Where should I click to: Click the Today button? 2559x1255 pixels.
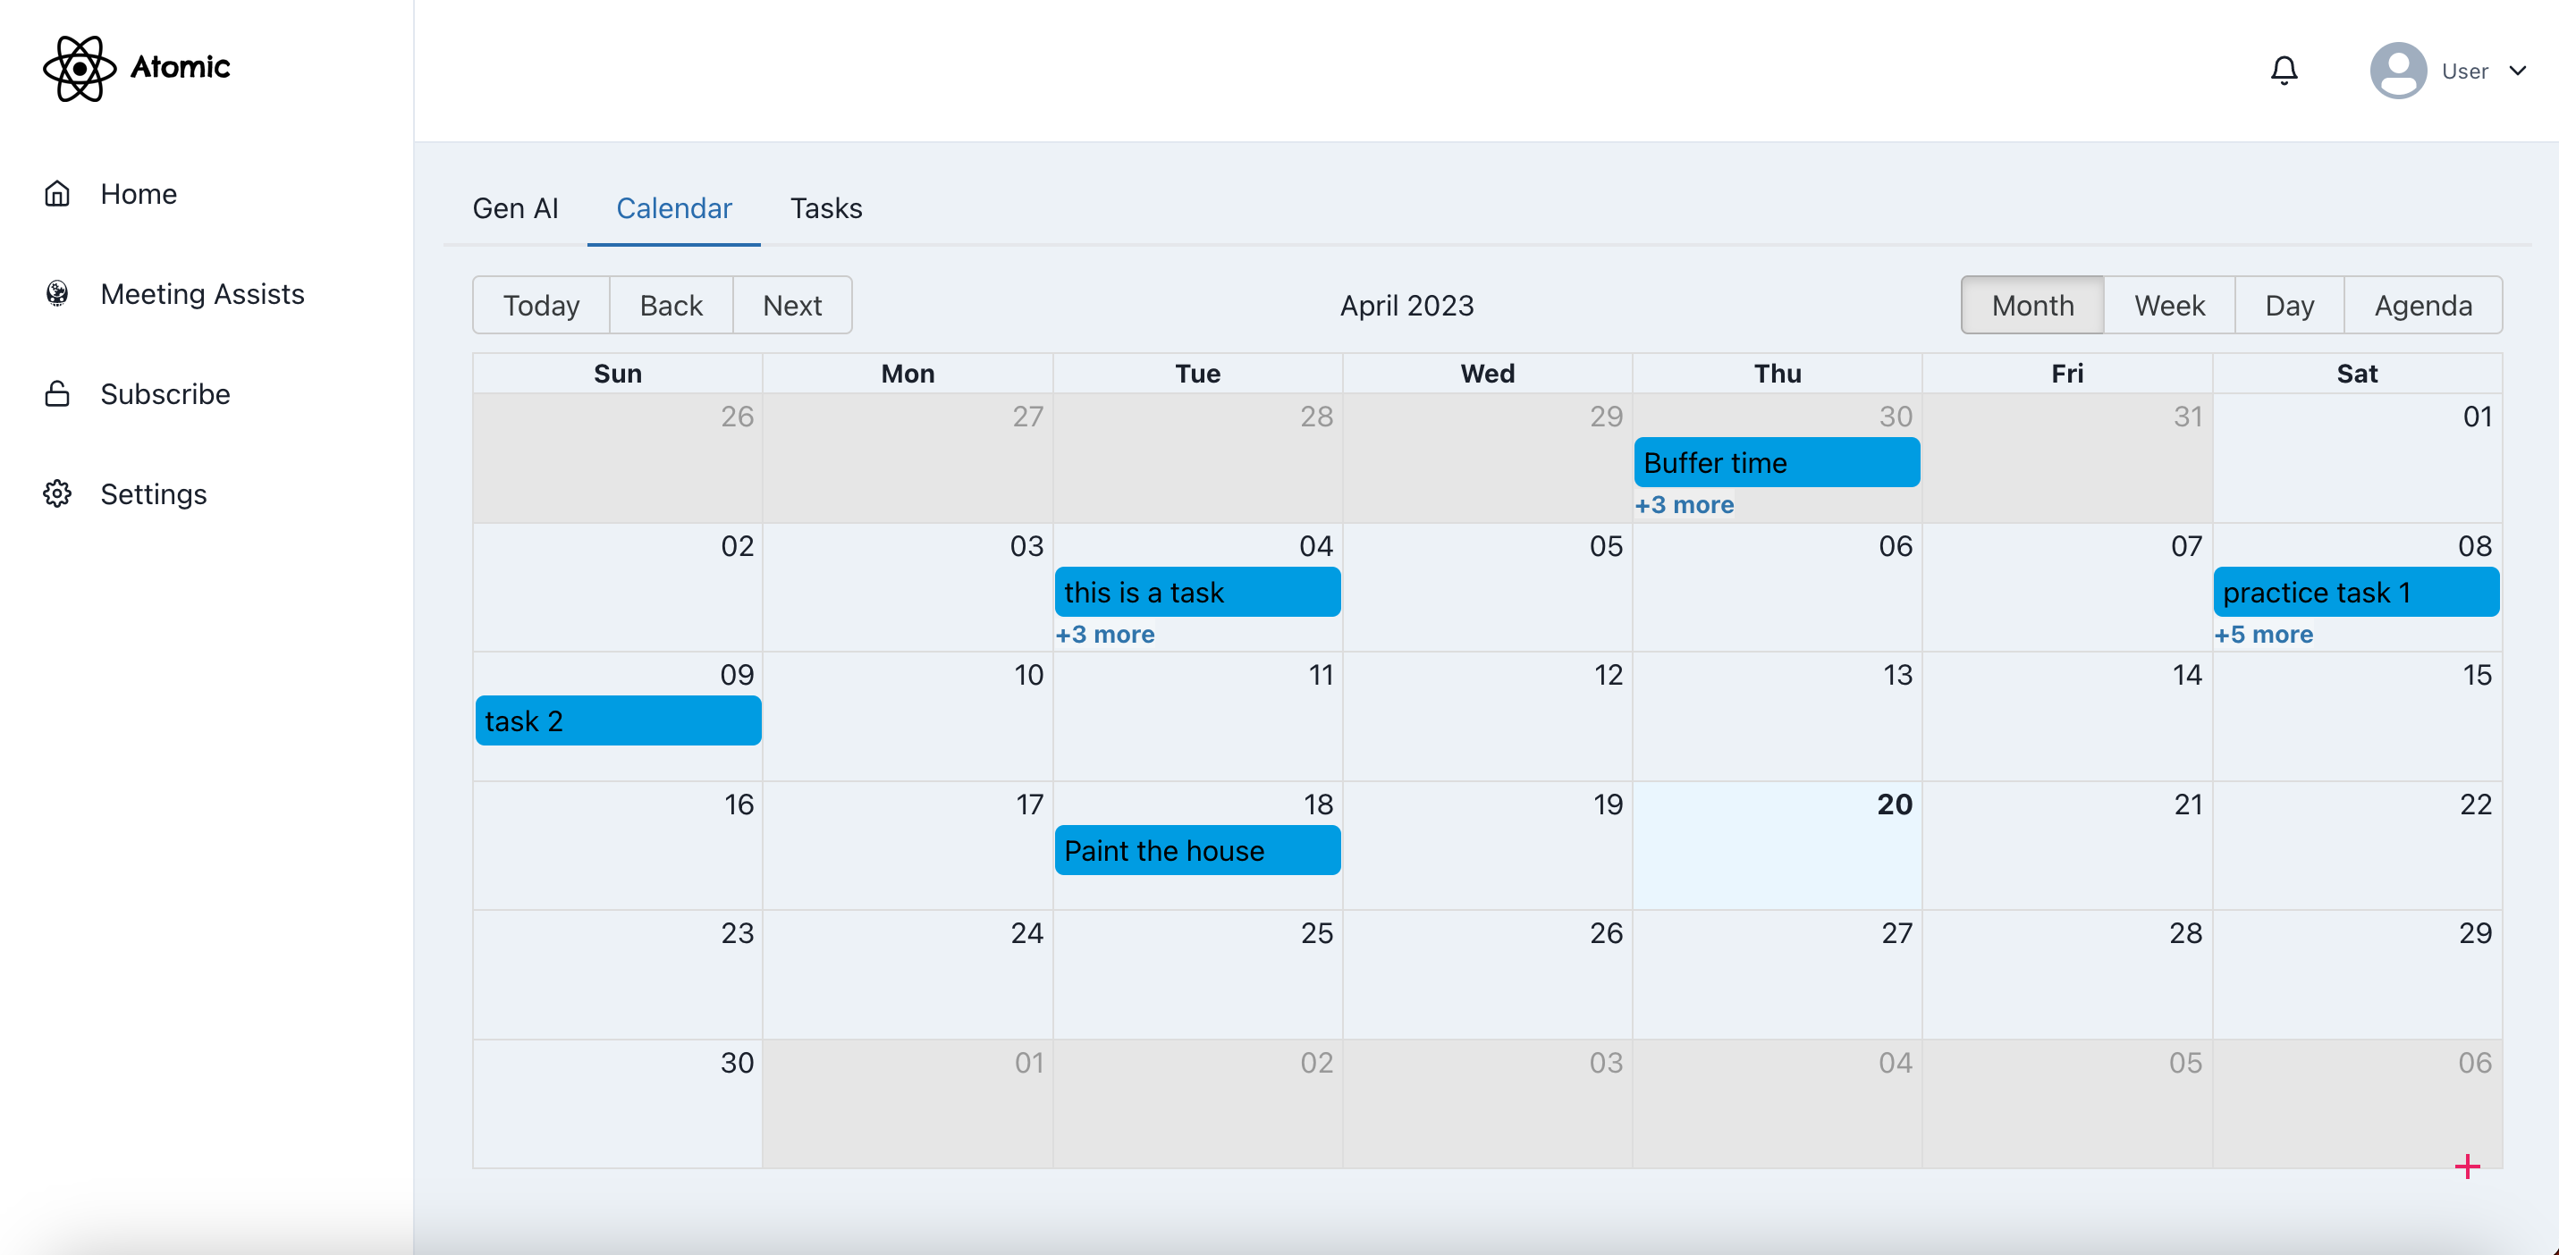pos(540,305)
